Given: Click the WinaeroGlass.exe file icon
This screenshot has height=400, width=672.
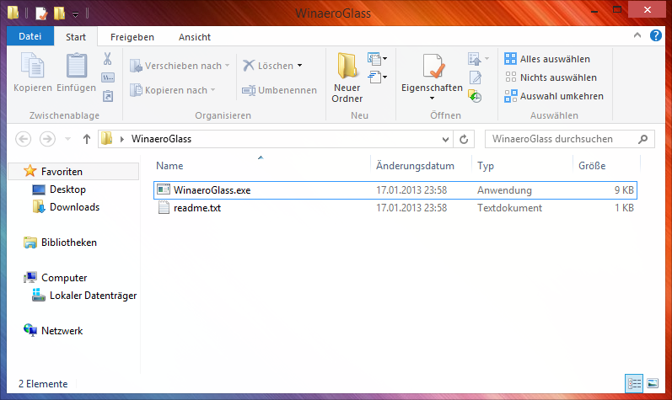Looking at the screenshot, I should 164,189.
